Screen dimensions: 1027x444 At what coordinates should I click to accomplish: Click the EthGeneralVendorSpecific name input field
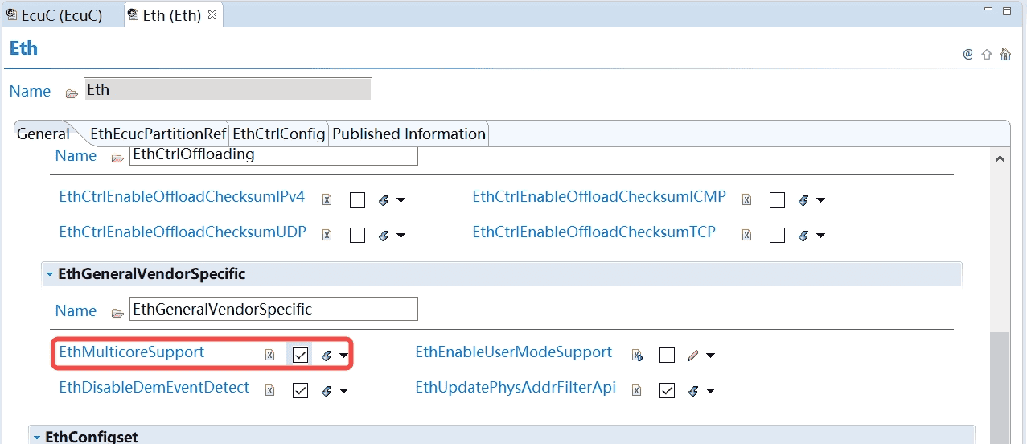[273, 309]
